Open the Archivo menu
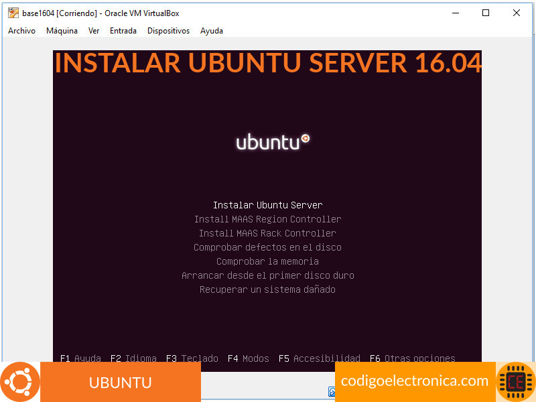The width and height of the screenshot is (536, 402). pyautogui.click(x=21, y=31)
